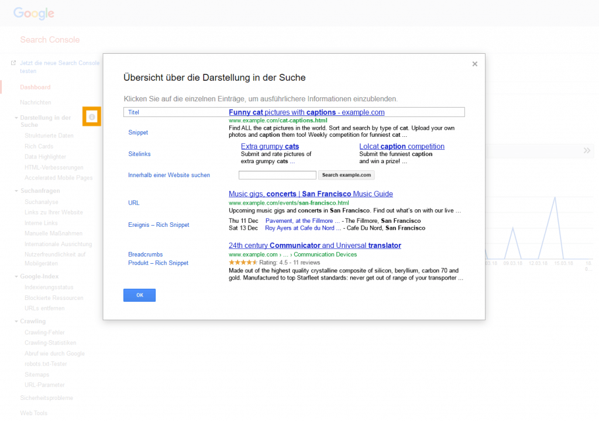This screenshot has width=599, height=421.
Task: Click the Google logo
Action: click(33, 13)
